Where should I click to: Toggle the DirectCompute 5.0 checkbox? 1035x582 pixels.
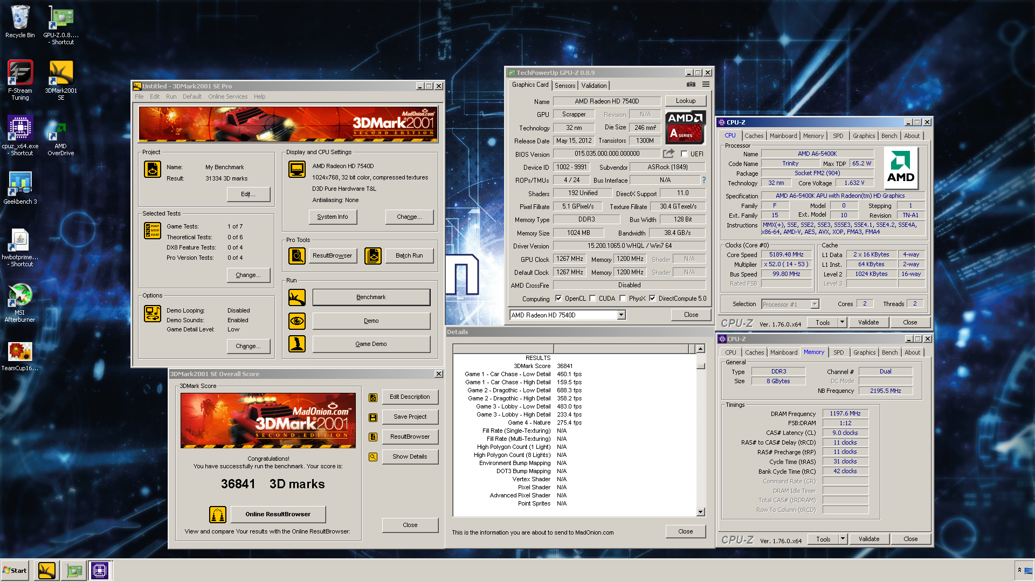tap(652, 299)
